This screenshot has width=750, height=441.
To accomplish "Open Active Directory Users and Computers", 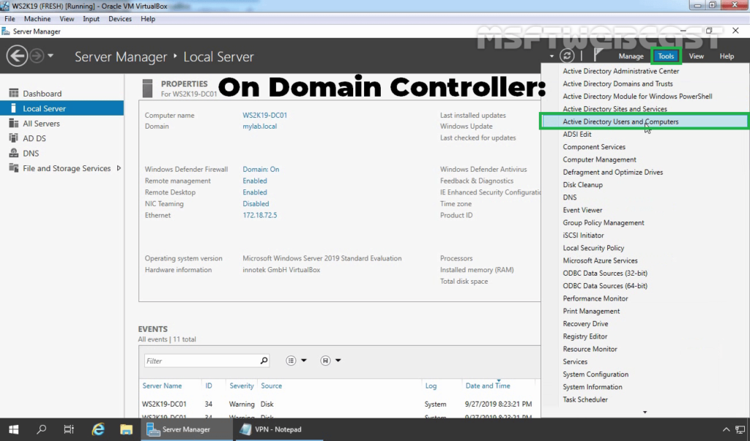I will tap(645, 121).
